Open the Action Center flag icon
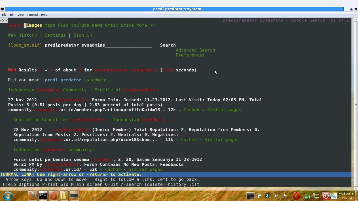 (285, 196)
